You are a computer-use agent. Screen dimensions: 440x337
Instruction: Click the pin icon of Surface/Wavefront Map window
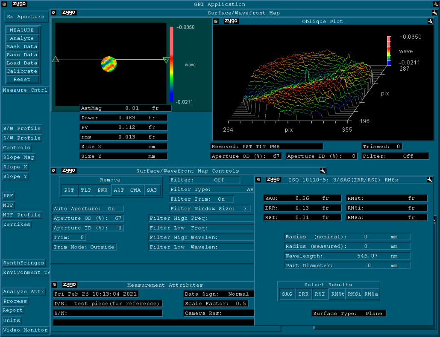click(x=435, y=13)
